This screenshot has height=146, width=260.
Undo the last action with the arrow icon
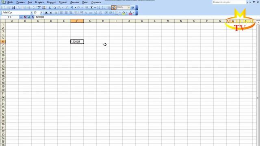point(72,7)
